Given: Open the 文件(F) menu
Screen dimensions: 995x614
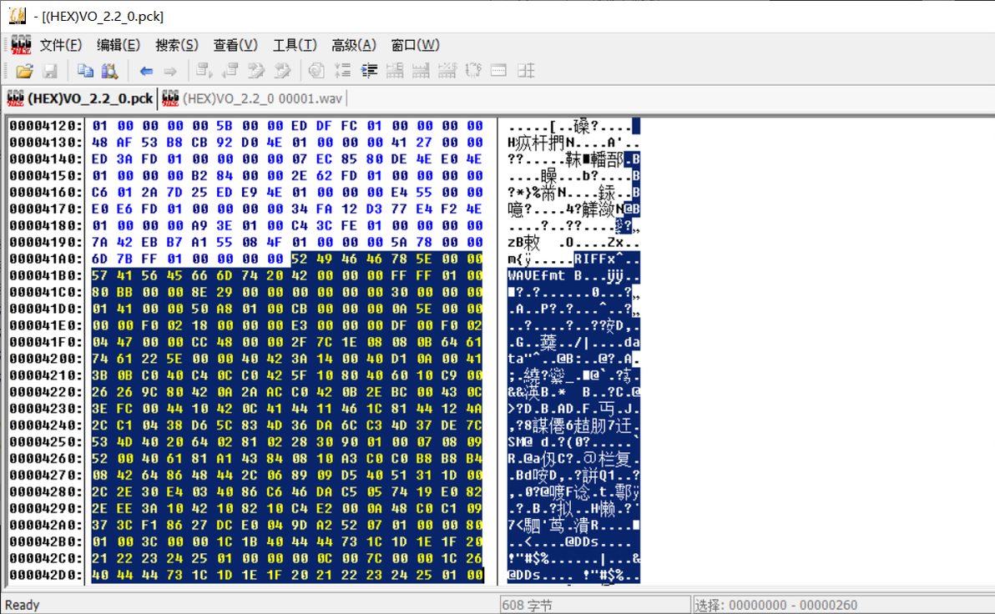Looking at the screenshot, I should pos(61,45).
